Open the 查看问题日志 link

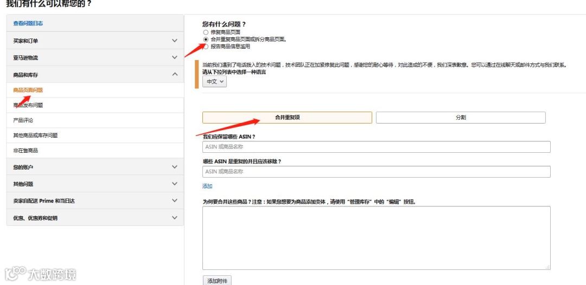click(x=28, y=23)
